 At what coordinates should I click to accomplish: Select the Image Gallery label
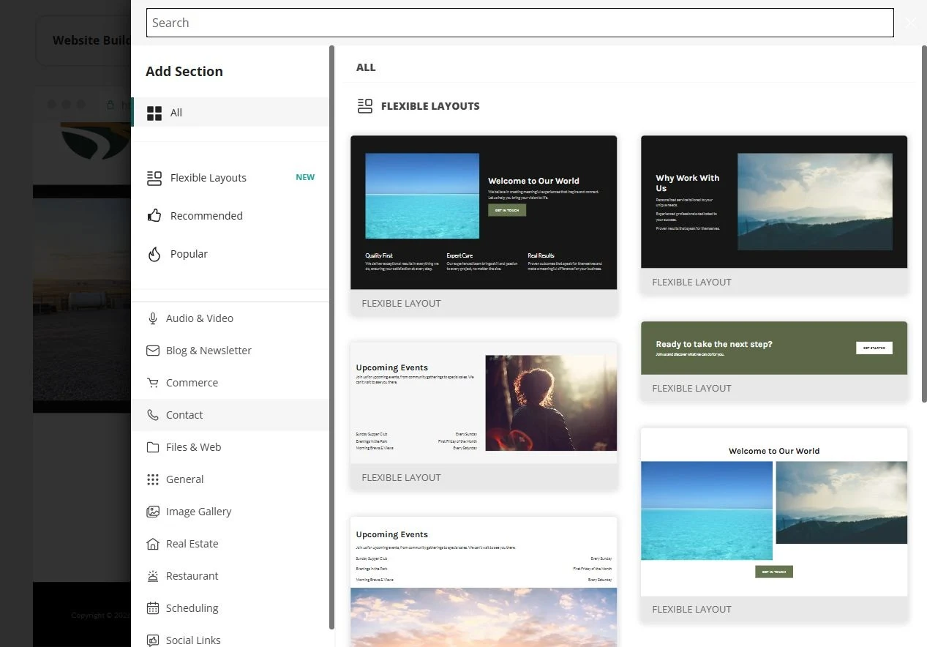tap(198, 512)
